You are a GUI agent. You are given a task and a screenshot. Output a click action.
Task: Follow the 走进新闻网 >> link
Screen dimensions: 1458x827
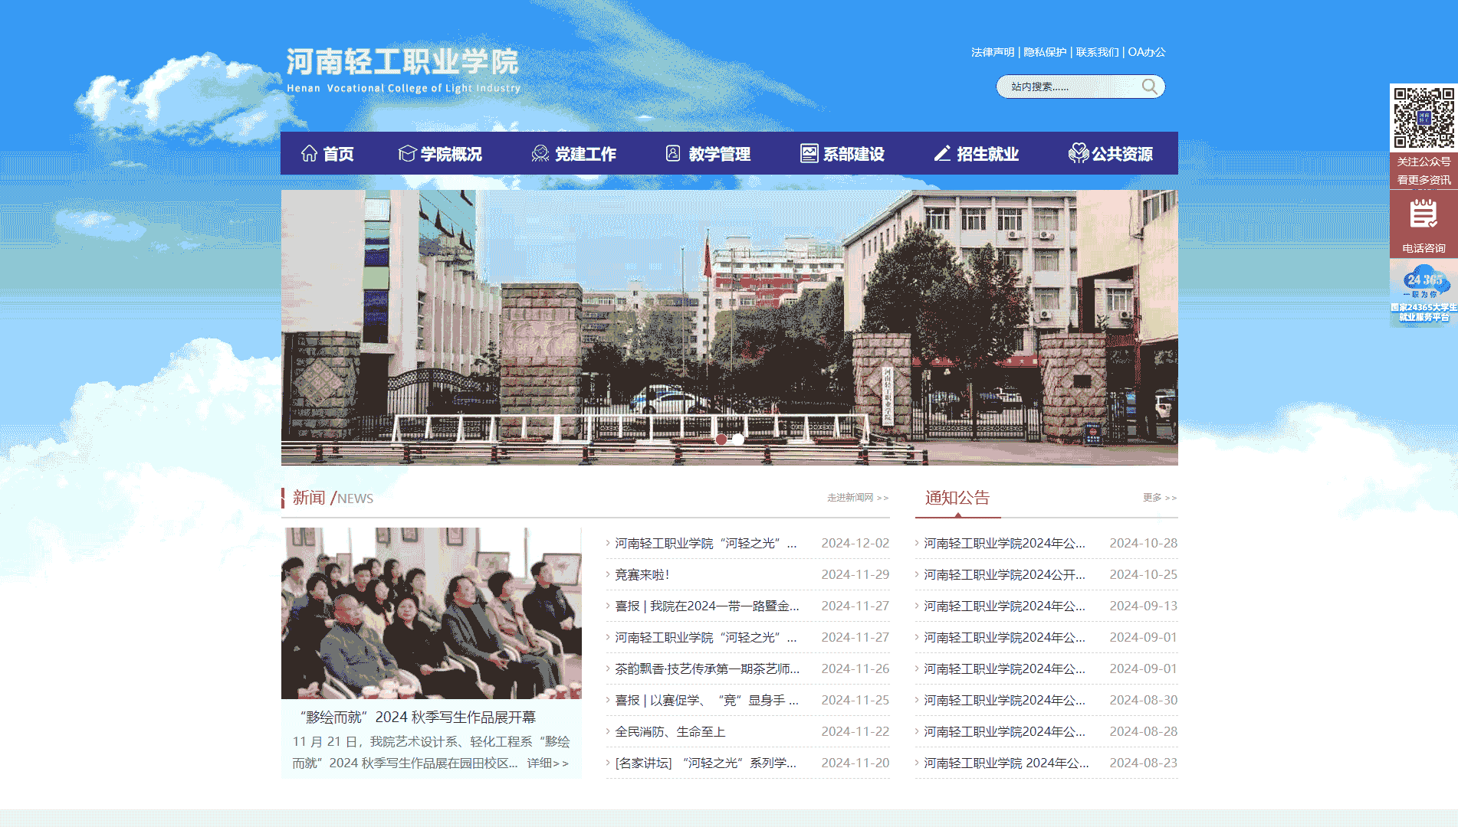(858, 498)
